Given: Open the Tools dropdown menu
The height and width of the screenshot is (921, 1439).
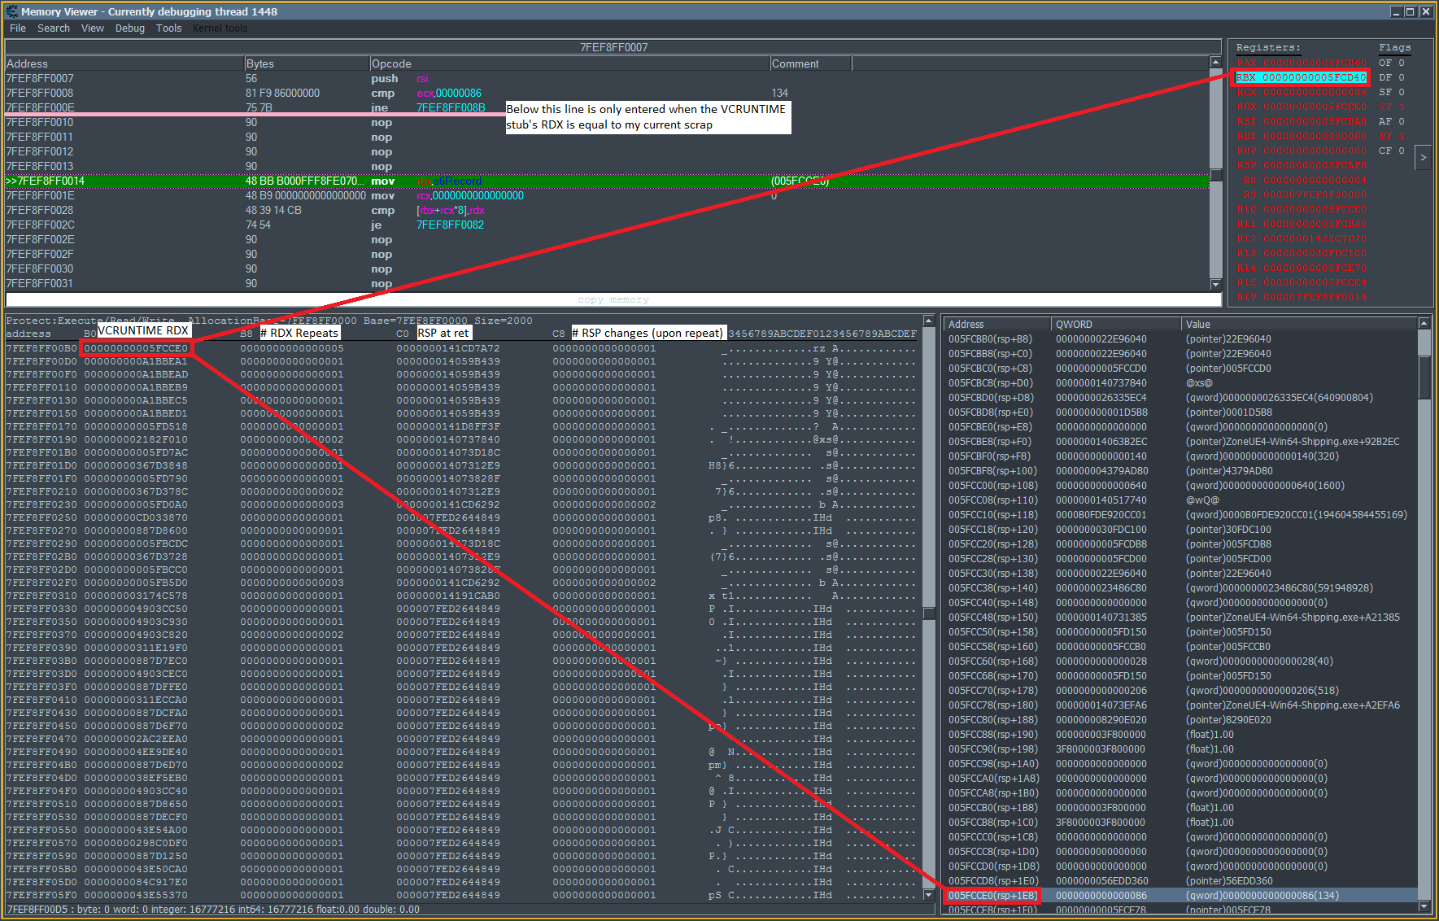Looking at the screenshot, I should [x=168, y=28].
